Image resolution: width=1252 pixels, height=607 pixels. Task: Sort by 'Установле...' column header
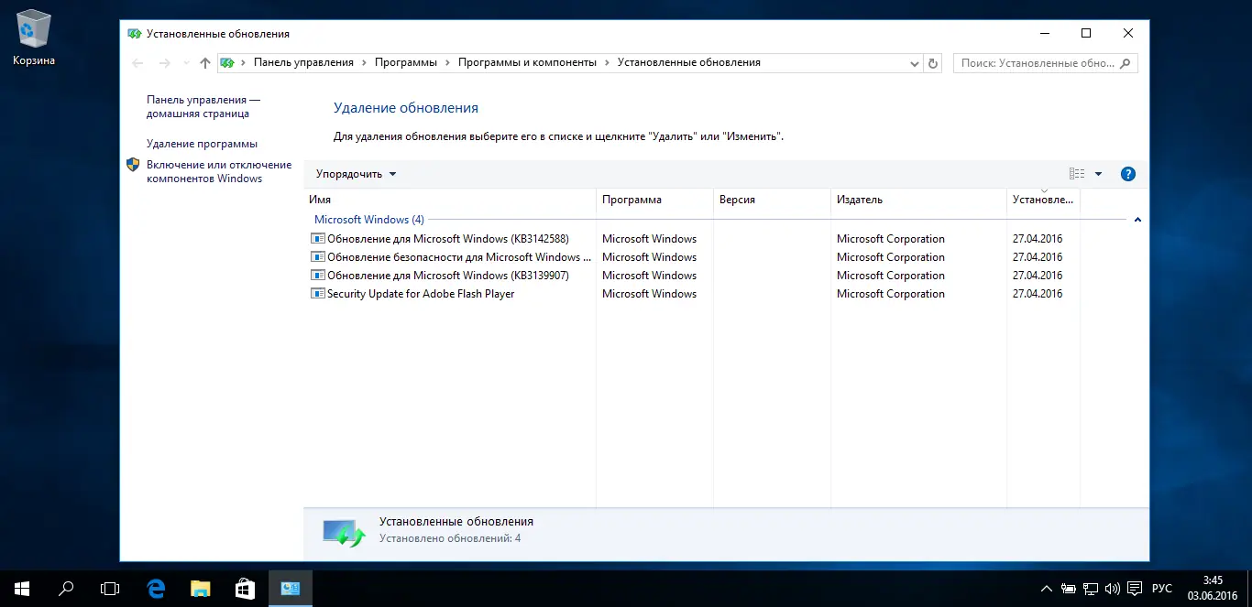(1043, 200)
